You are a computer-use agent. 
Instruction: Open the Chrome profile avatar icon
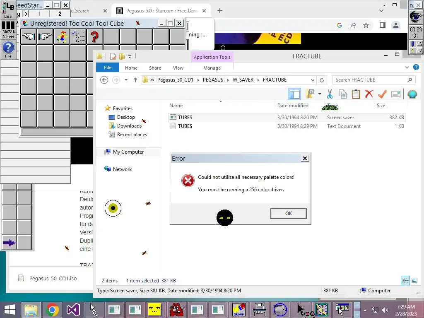point(395,25)
